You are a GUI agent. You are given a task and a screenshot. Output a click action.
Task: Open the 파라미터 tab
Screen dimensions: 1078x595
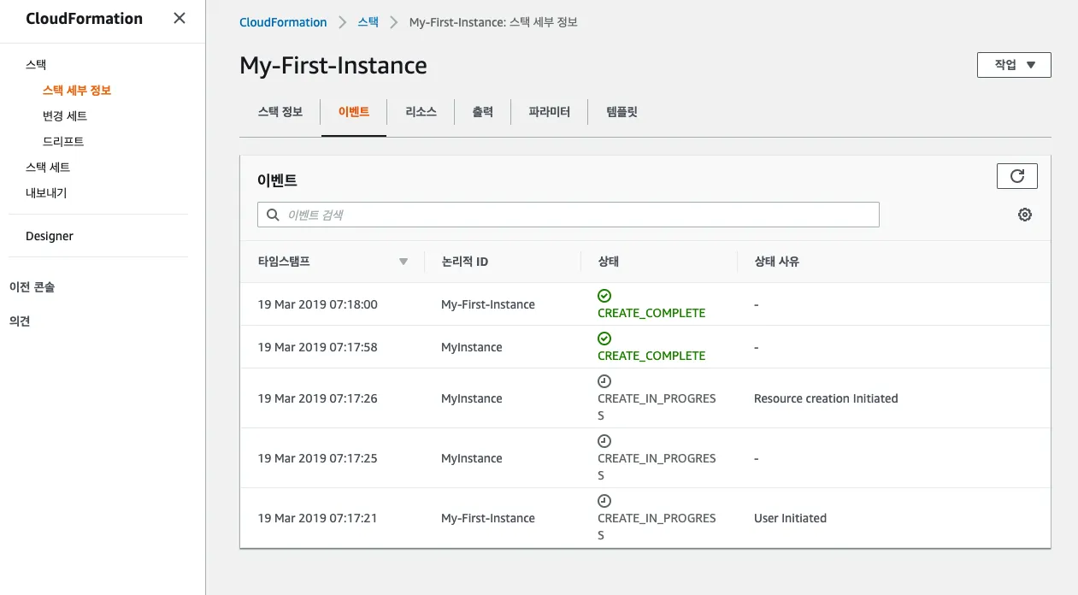click(550, 111)
